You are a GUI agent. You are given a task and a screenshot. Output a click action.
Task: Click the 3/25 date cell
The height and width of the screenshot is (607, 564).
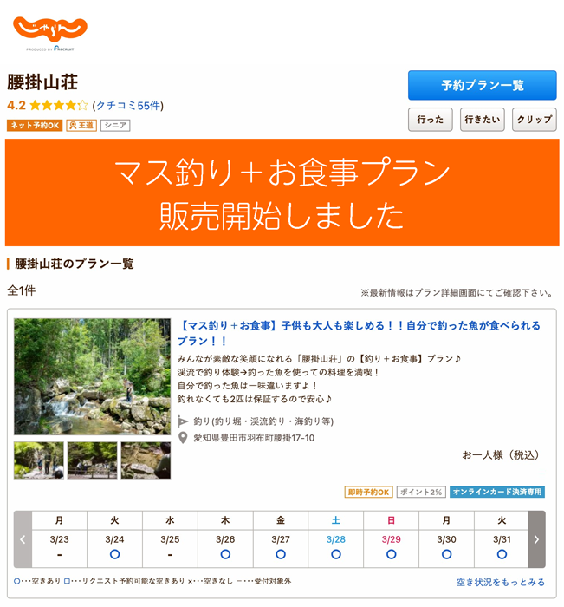coord(170,549)
